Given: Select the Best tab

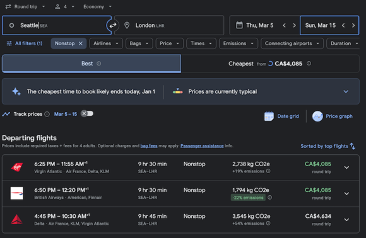Looking at the screenshot, I should (91, 64).
